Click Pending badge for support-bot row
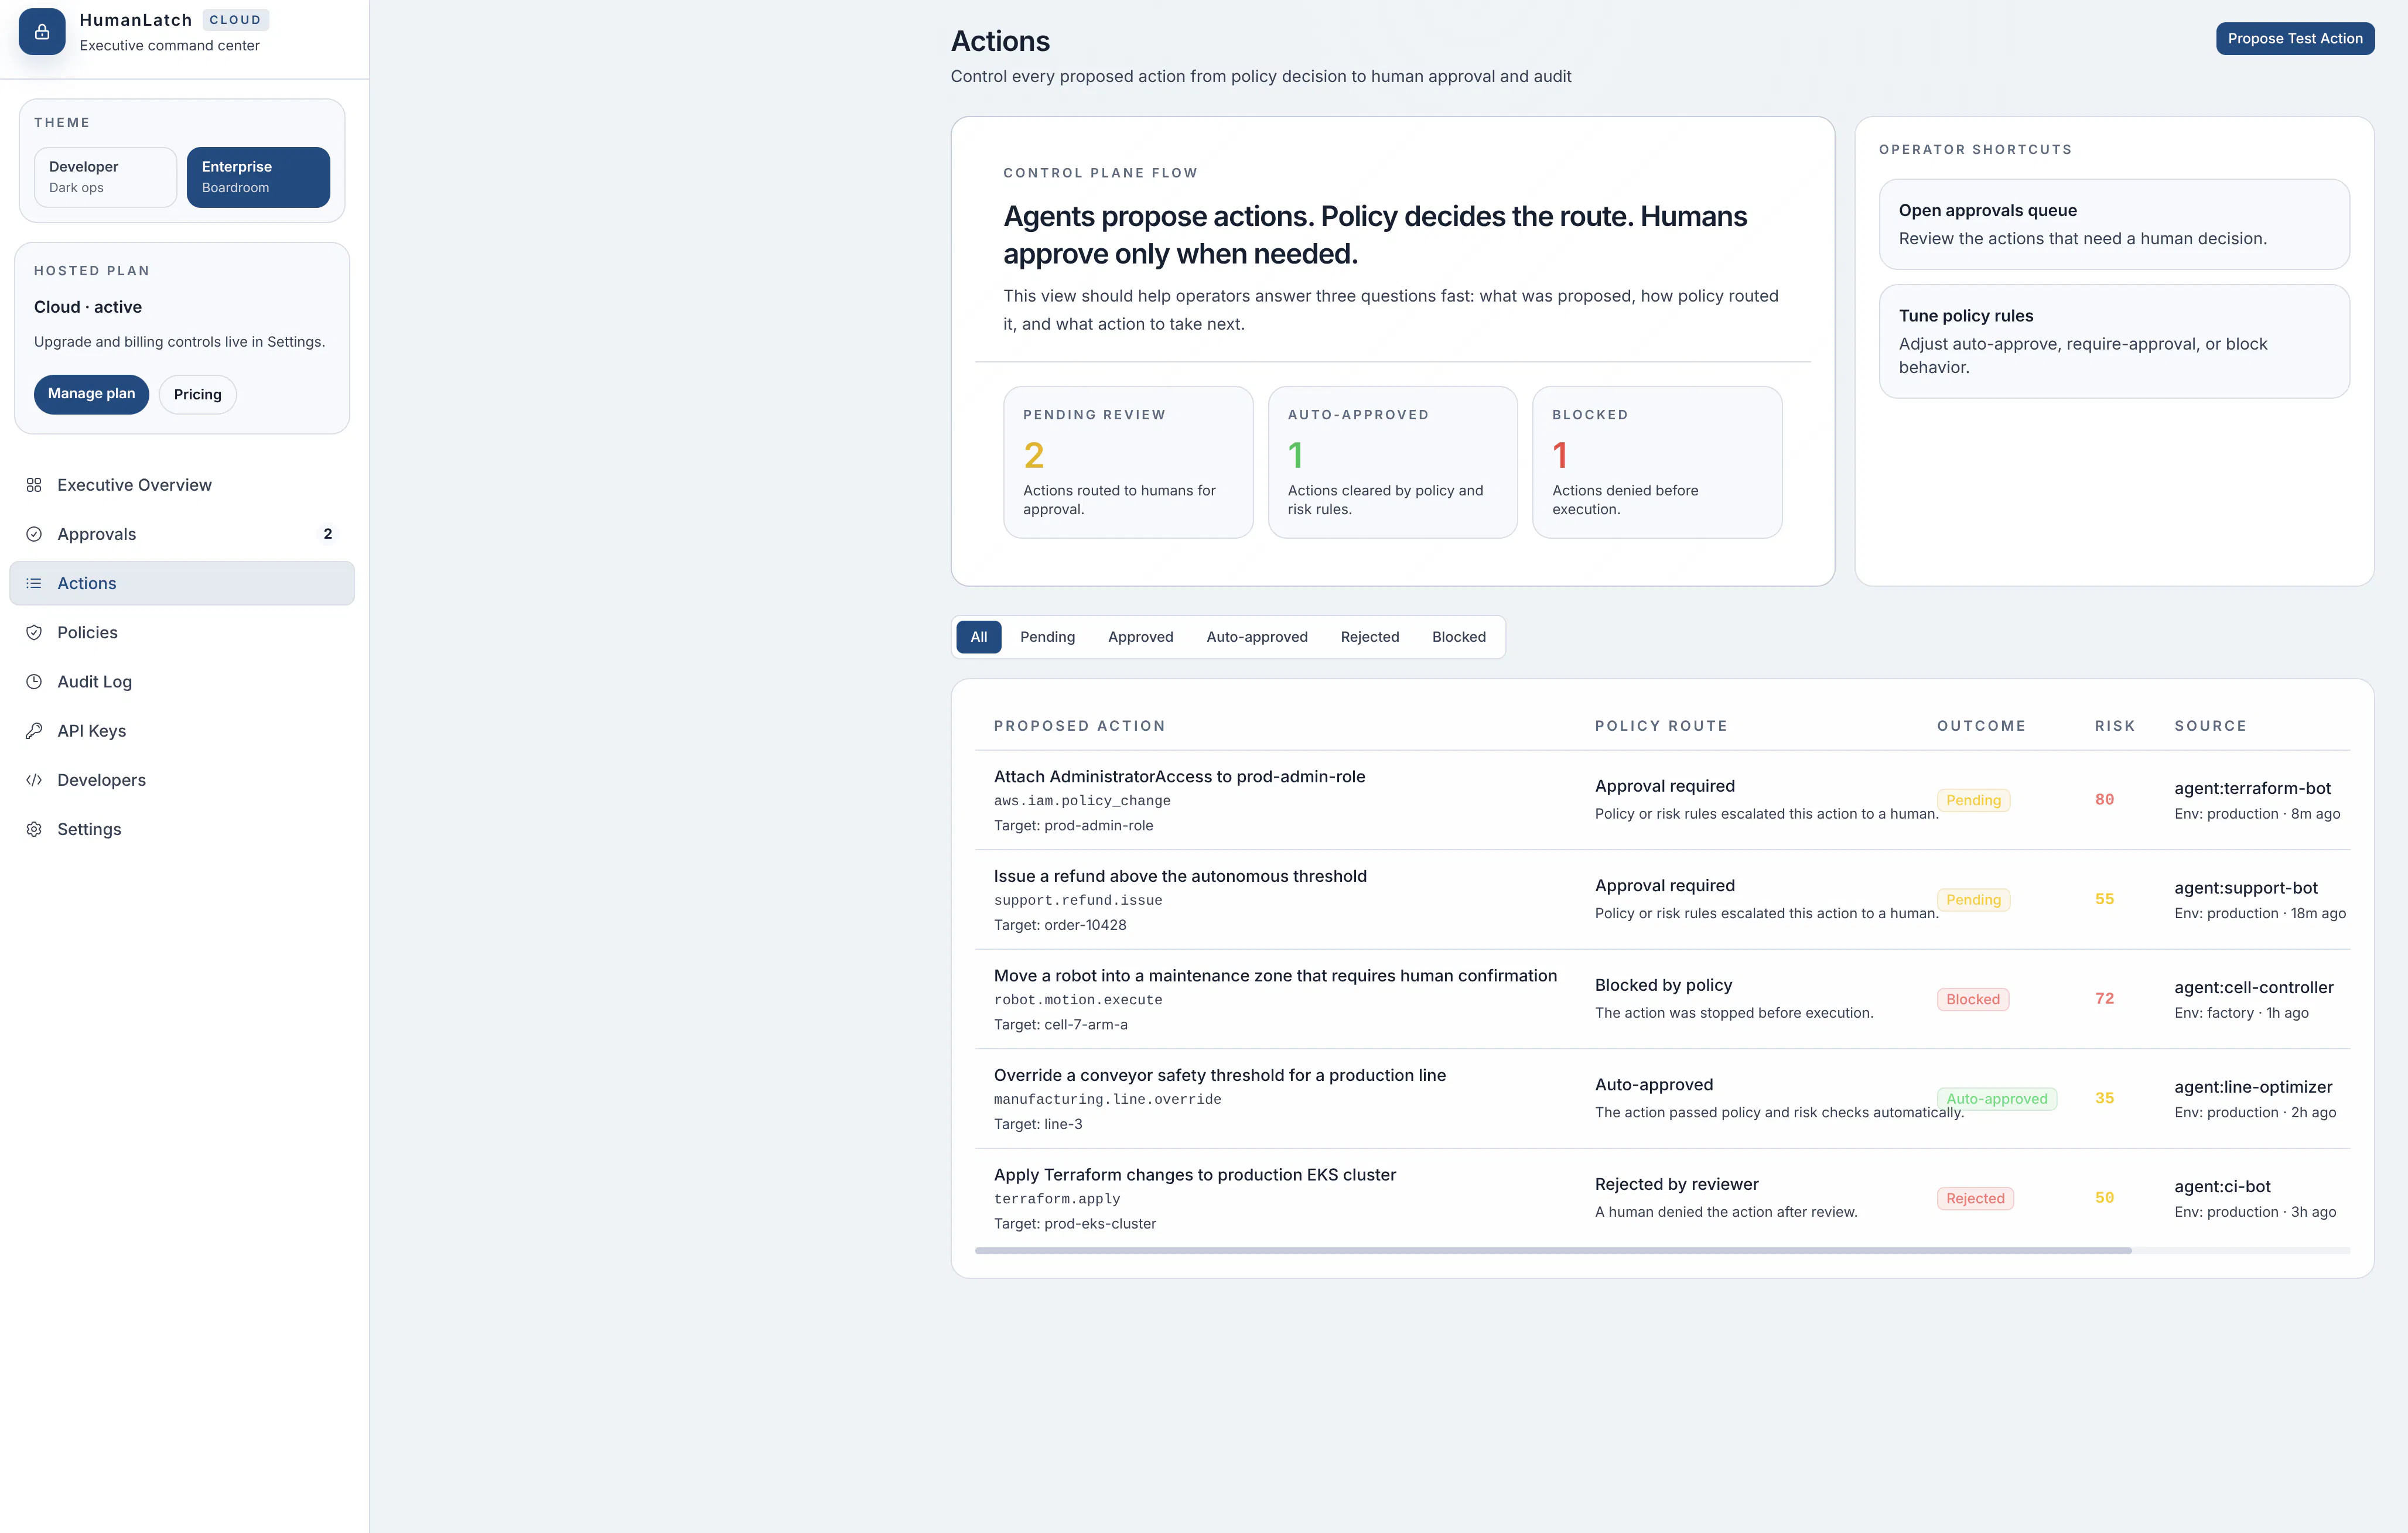 pos(1973,900)
